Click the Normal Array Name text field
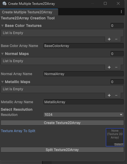This screenshot has height=164, width=127. point(84,74)
